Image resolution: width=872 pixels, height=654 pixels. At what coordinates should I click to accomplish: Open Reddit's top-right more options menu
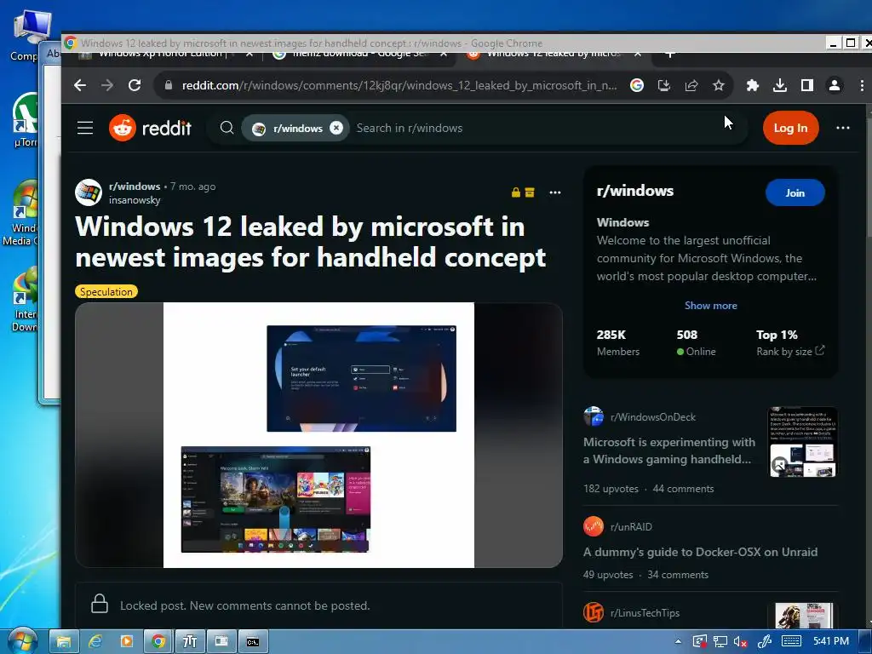pos(843,128)
